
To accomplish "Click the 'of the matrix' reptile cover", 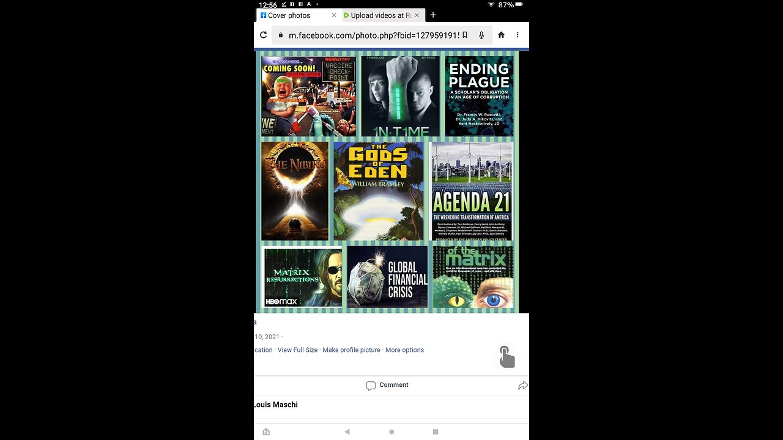I will click(x=473, y=277).
